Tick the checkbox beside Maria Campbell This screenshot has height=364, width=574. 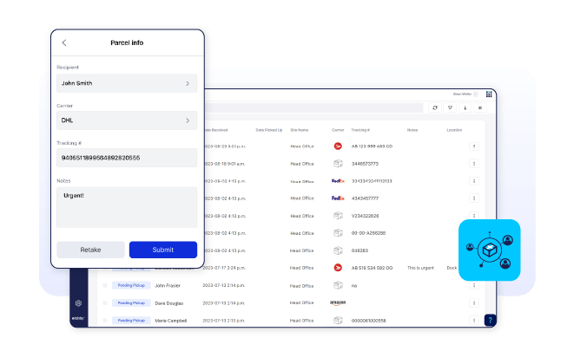click(106, 321)
